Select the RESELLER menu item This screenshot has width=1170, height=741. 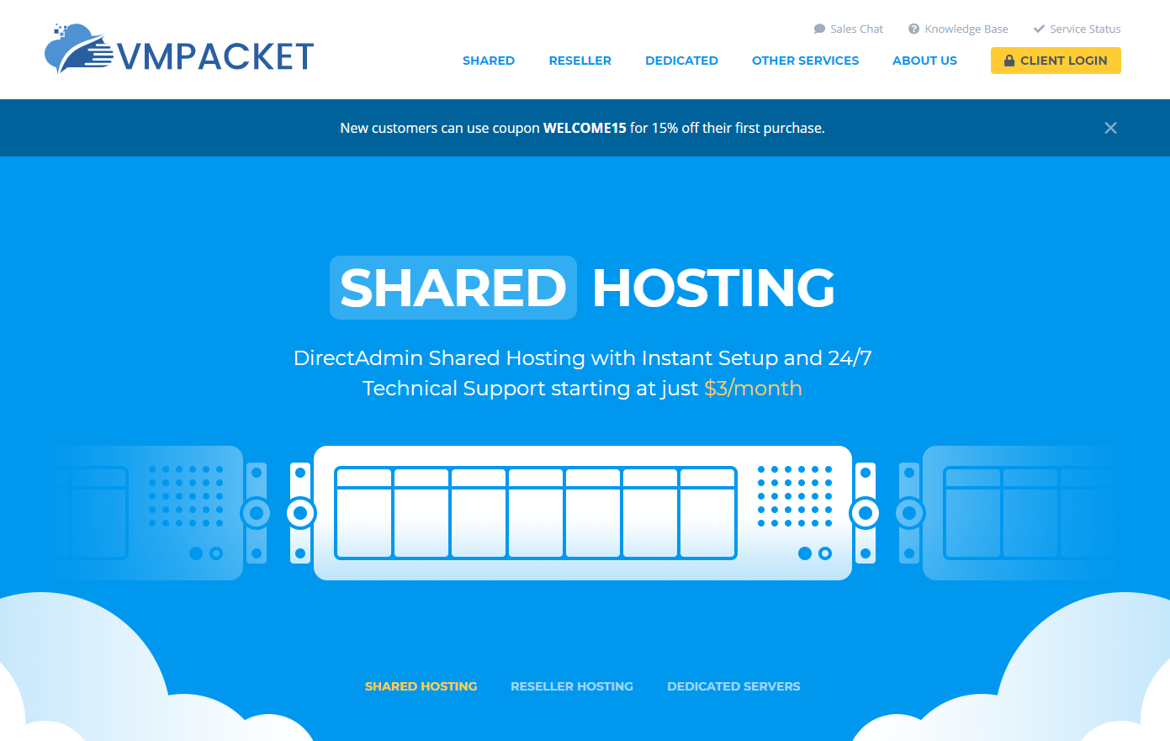[x=580, y=60]
